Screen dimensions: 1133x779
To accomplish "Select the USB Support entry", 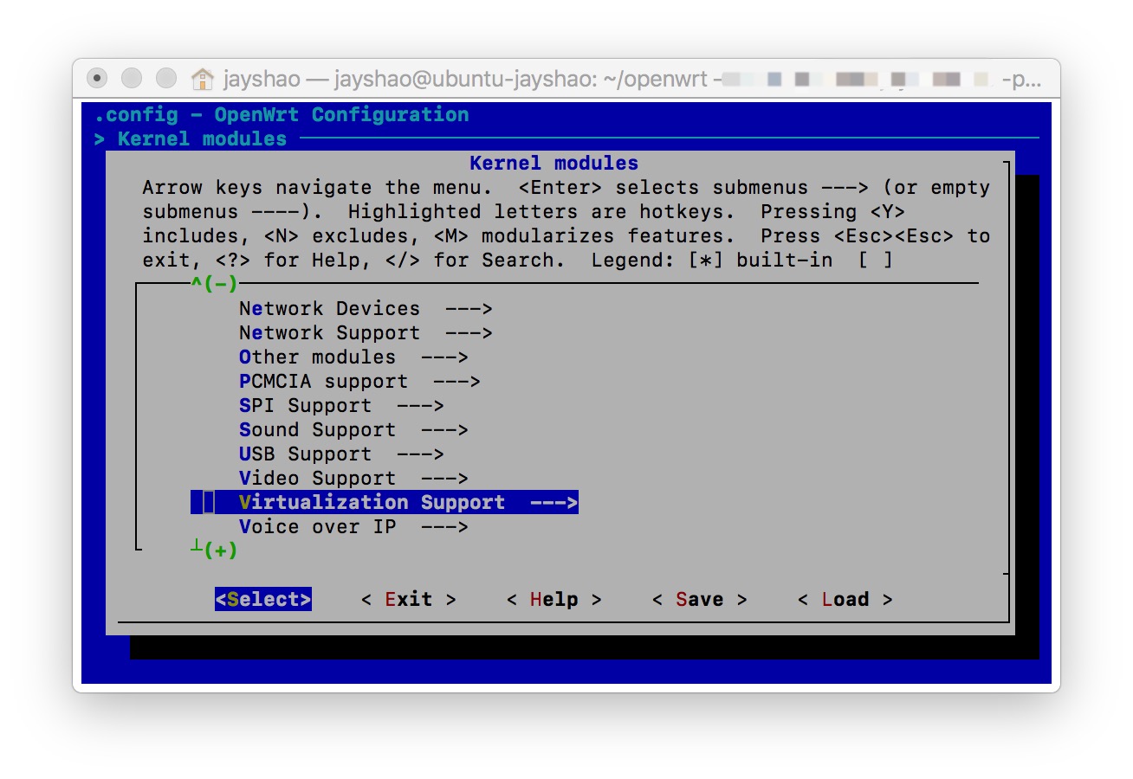I will (x=305, y=454).
